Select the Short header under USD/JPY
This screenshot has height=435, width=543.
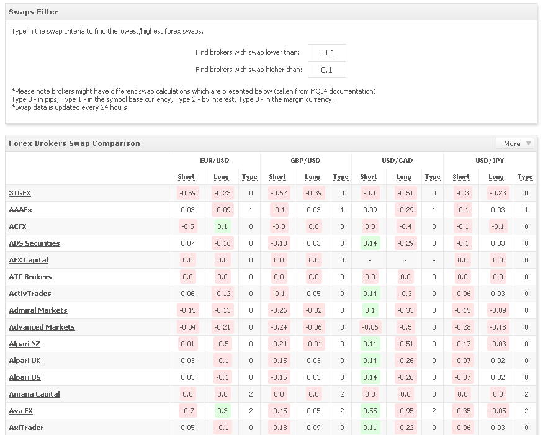click(x=461, y=177)
